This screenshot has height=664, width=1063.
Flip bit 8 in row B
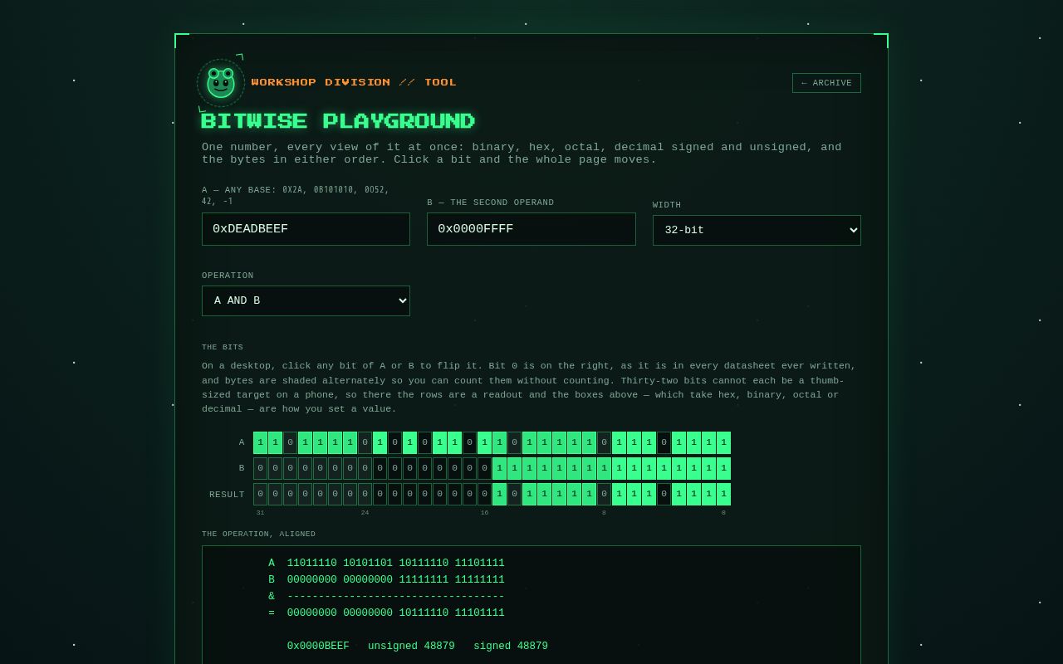pyautogui.click(x=605, y=468)
